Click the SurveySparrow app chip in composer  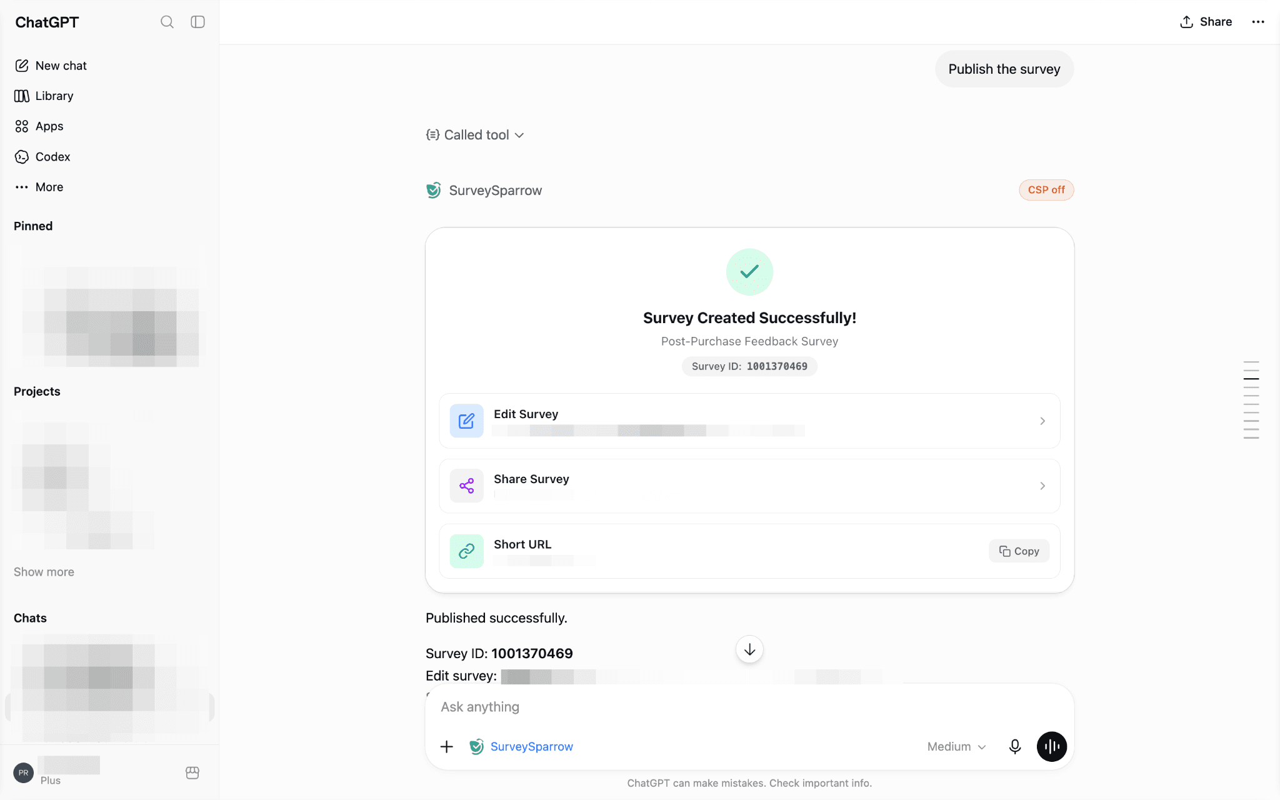pos(521,746)
